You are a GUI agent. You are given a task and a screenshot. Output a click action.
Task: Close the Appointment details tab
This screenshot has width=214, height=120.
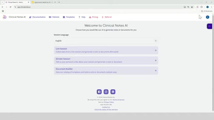[x=55, y=2]
